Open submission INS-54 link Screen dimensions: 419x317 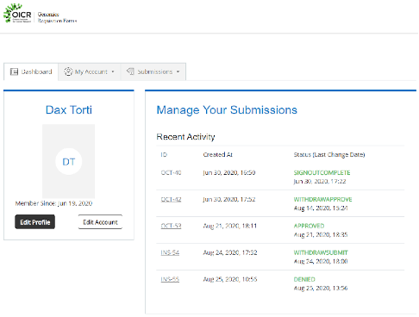[x=170, y=252]
